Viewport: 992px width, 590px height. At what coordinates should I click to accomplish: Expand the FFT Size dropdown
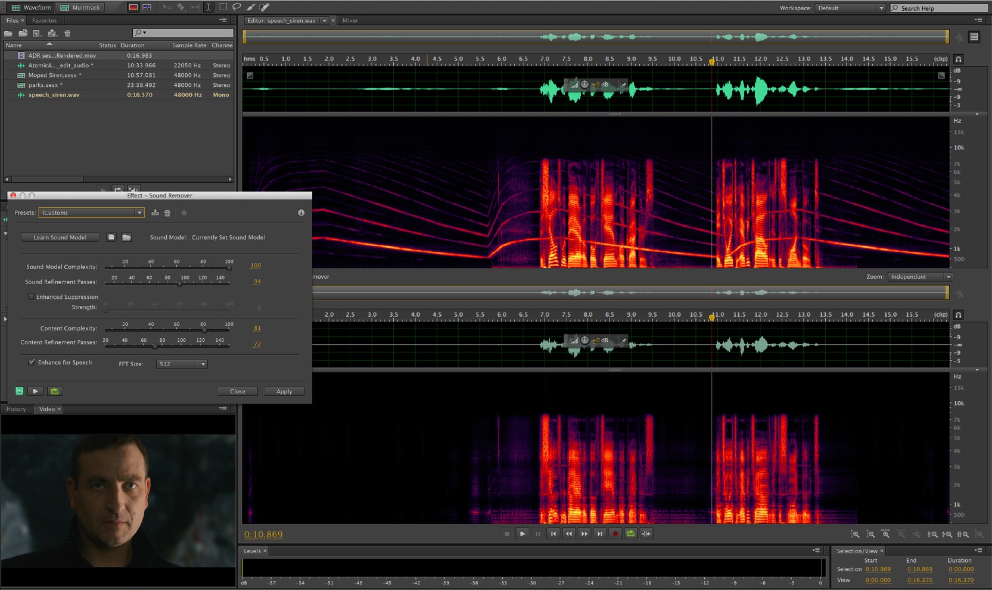pyautogui.click(x=182, y=364)
